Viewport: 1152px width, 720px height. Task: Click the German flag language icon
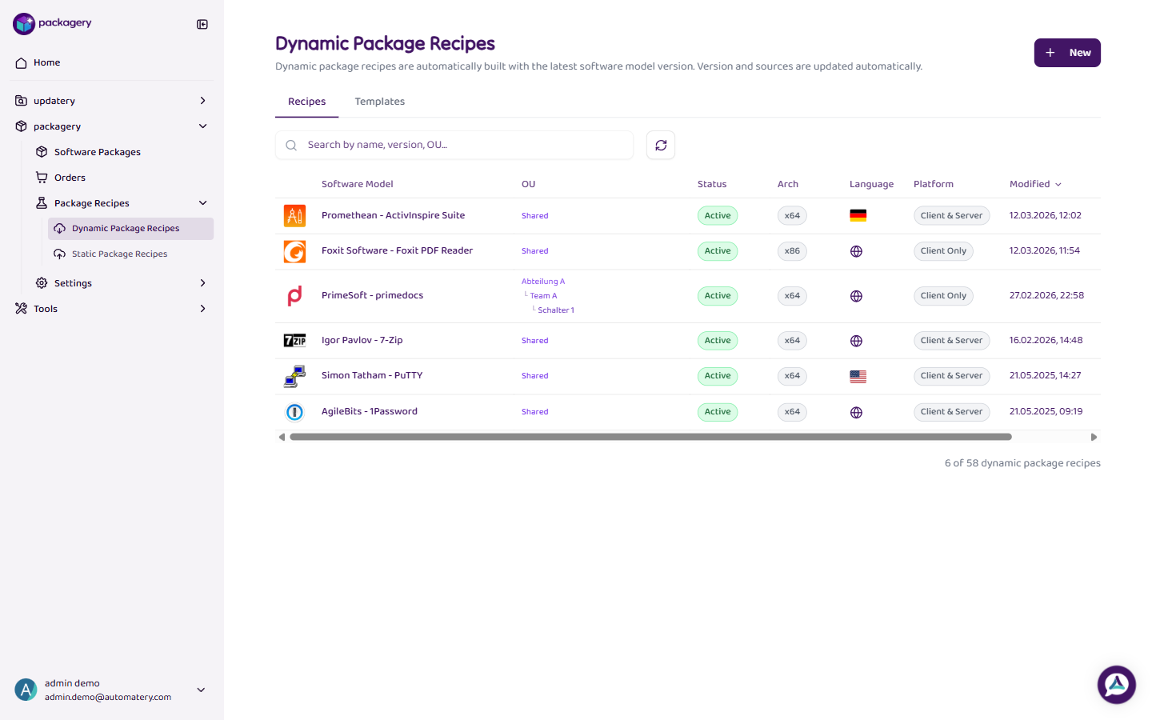pyautogui.click(x=858, y=214)
